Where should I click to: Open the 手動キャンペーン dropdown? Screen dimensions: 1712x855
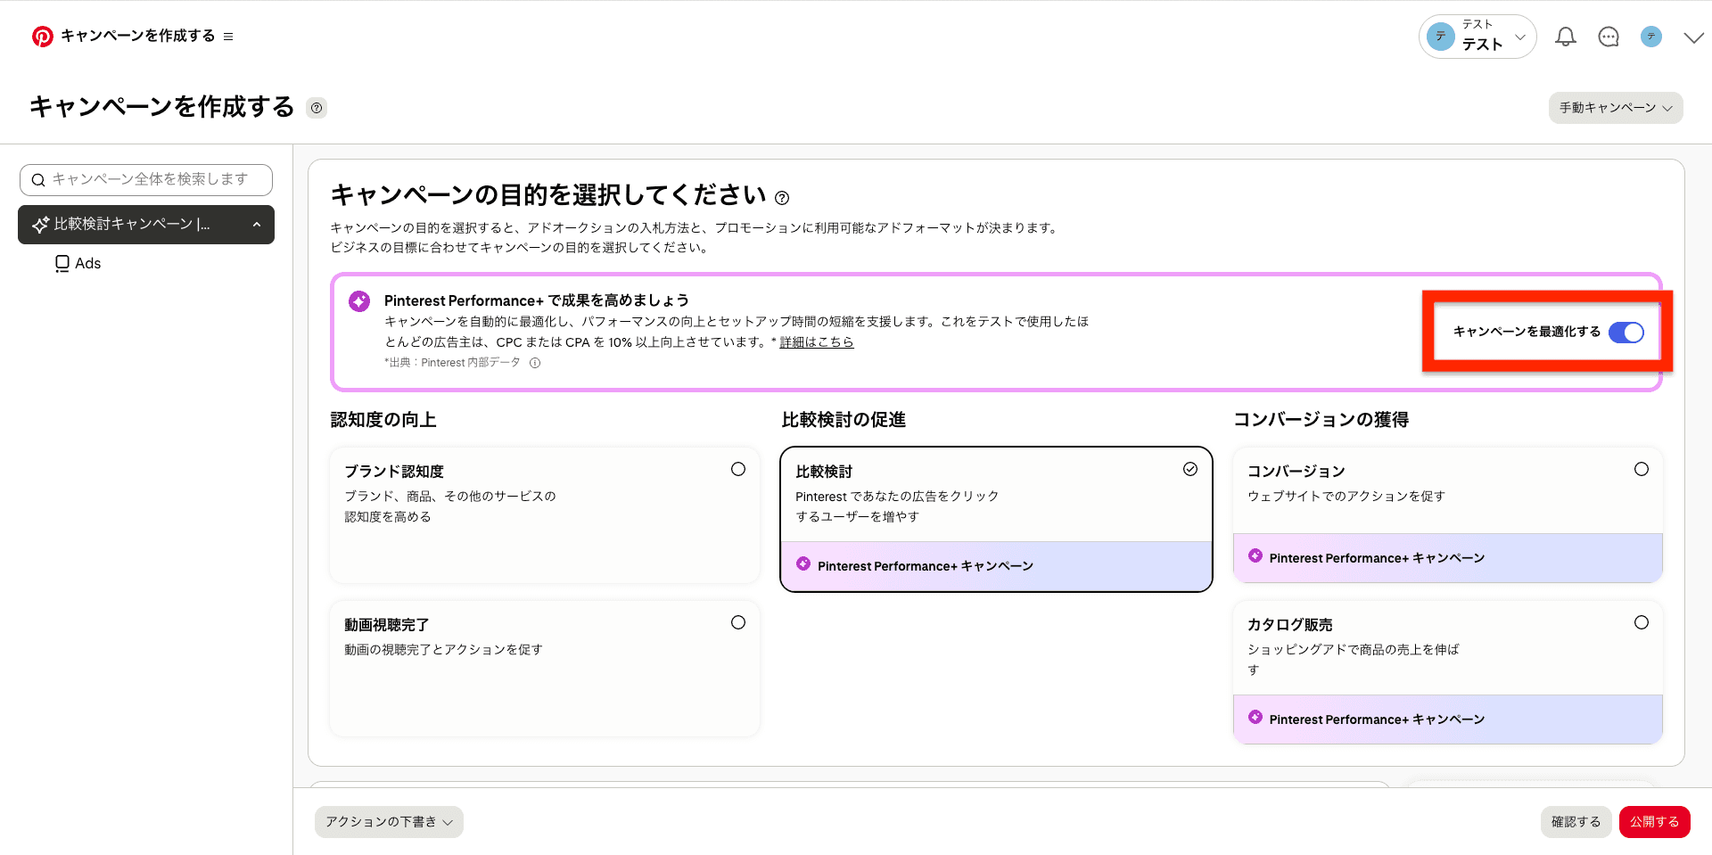tap(1616, 108)
